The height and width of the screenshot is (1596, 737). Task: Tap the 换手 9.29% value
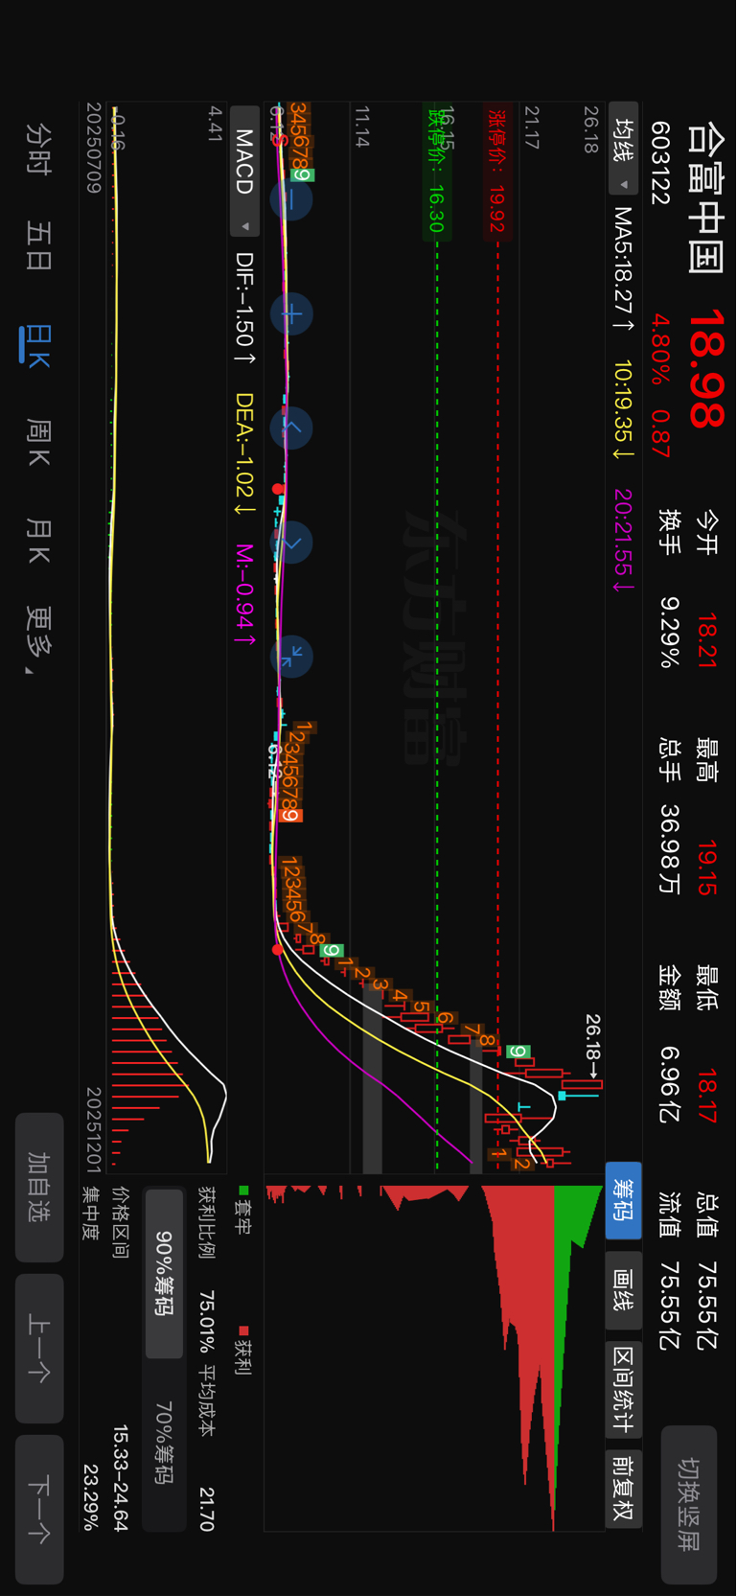click(670, 633)
